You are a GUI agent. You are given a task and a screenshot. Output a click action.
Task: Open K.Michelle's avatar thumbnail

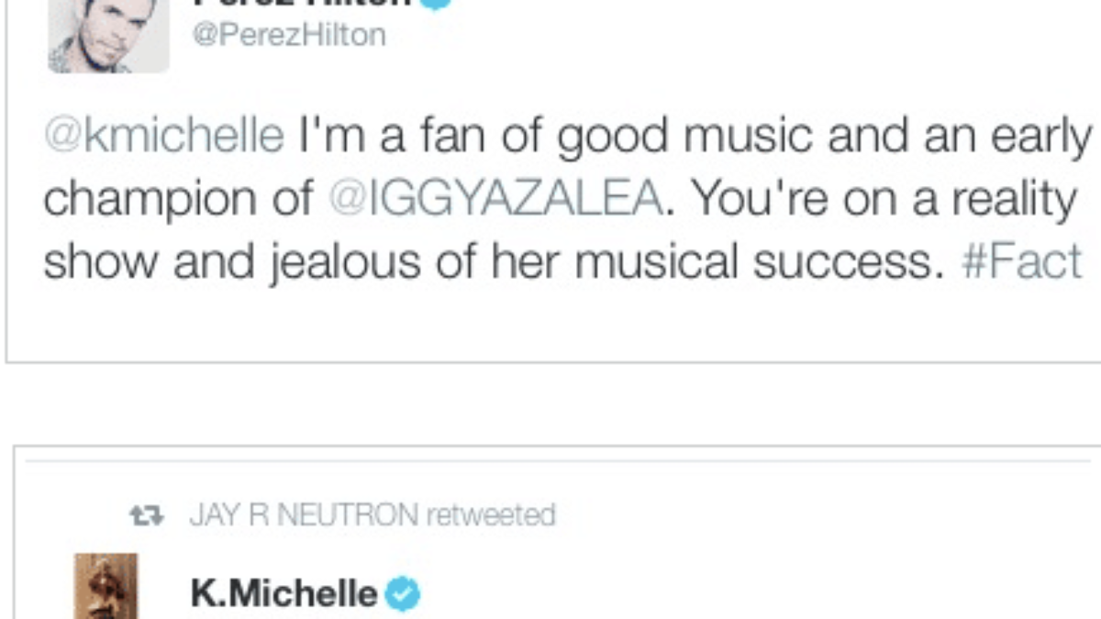(x=106, y=587)
